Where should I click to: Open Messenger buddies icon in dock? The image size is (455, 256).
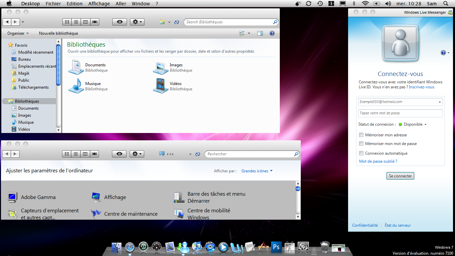(183, 247)
